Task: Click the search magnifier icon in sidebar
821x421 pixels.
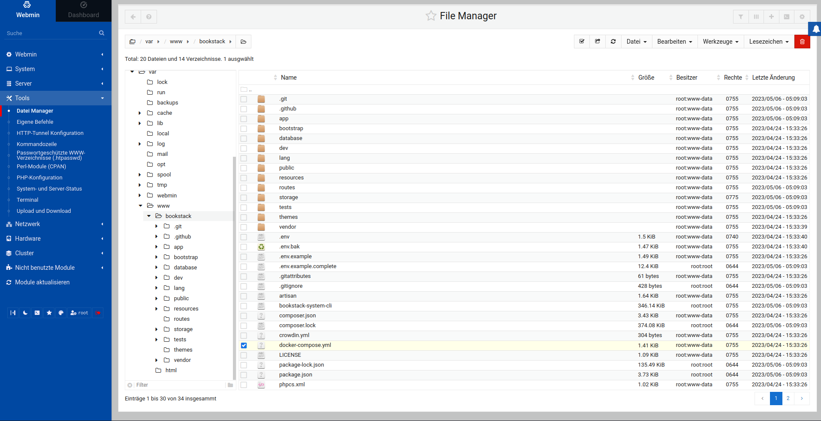Action: 102,33
